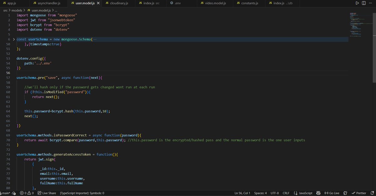Open errors and warnings problems indicator
Screen dimensions: 376x196
tap(27, 193)
